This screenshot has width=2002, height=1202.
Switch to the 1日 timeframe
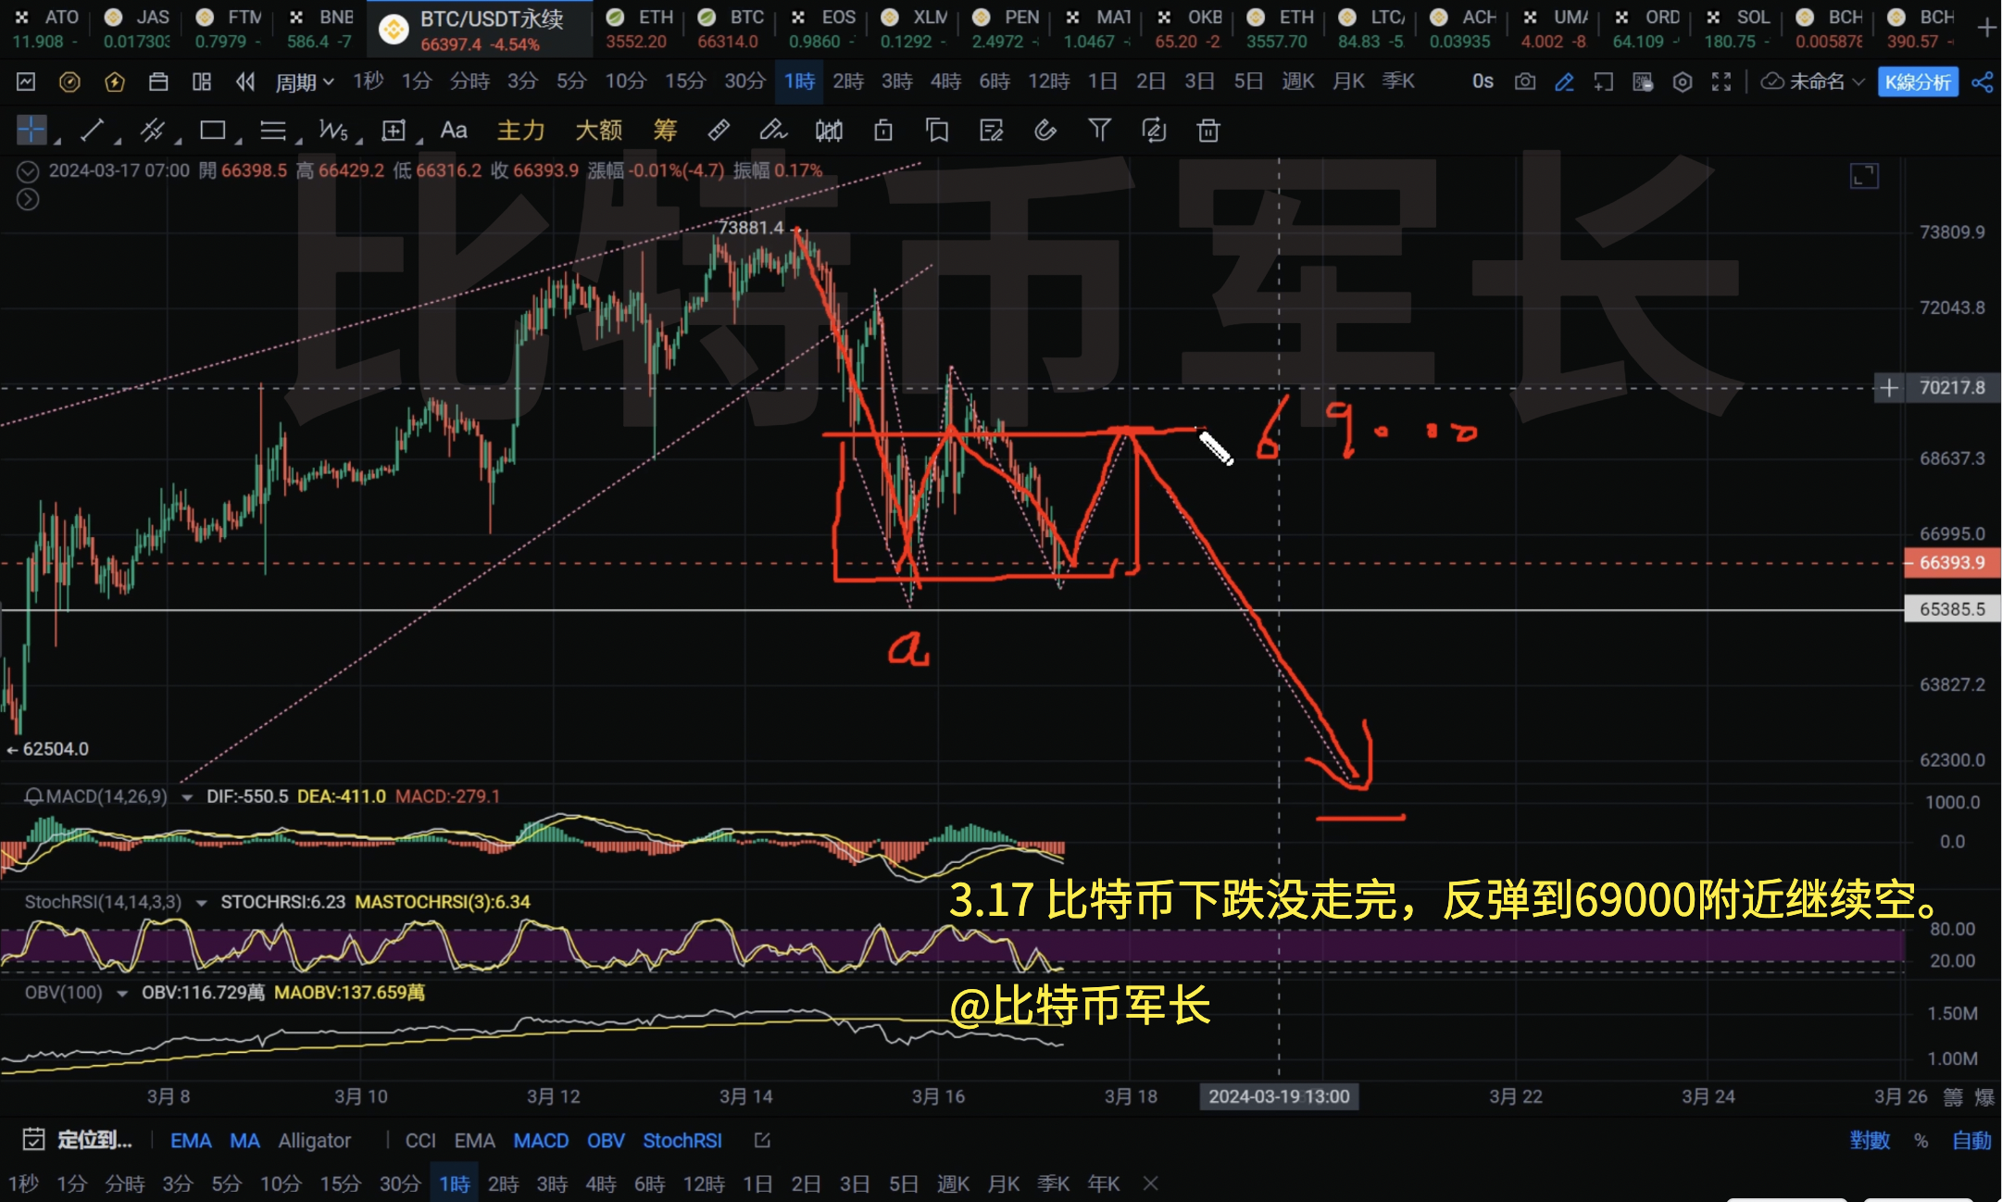1102,81
